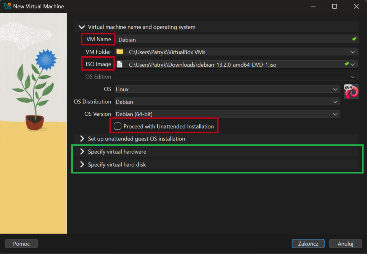The height and width of the screenshot is (254, 367).
Task: Open the OS type dropdown showing Linux
Action: (227, 89)
